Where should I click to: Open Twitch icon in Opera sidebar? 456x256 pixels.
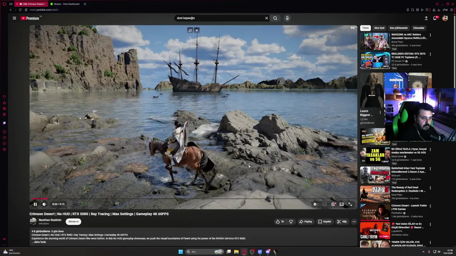coord(4,123)
